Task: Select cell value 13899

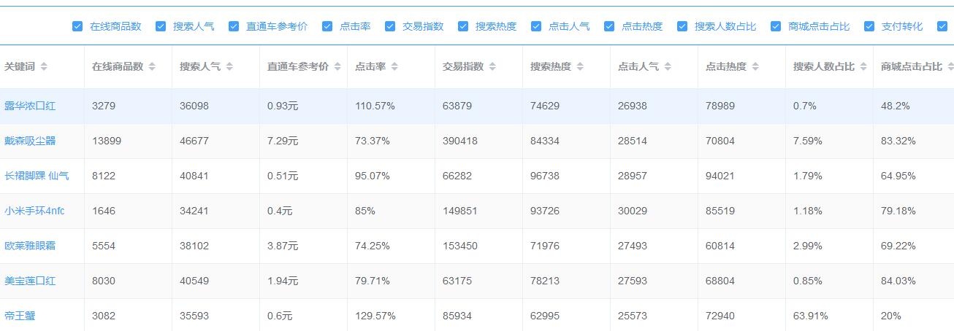Action: [107, 141]
